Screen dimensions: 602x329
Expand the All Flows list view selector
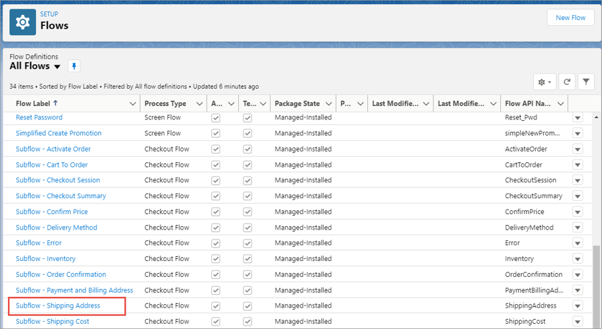click(57, 67)
